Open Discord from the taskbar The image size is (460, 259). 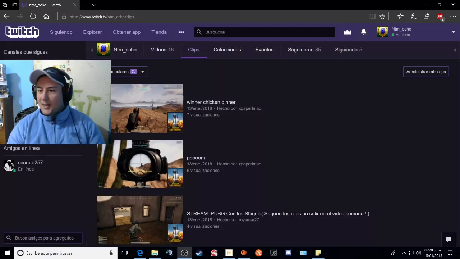coord(288,253)
